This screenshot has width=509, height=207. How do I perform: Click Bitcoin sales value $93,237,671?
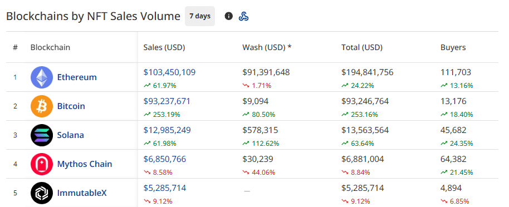click(167, 101)
